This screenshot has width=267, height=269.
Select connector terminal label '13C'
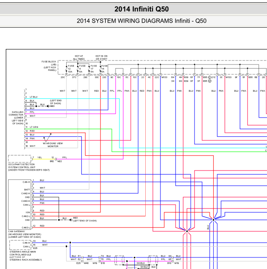[135, 77]
